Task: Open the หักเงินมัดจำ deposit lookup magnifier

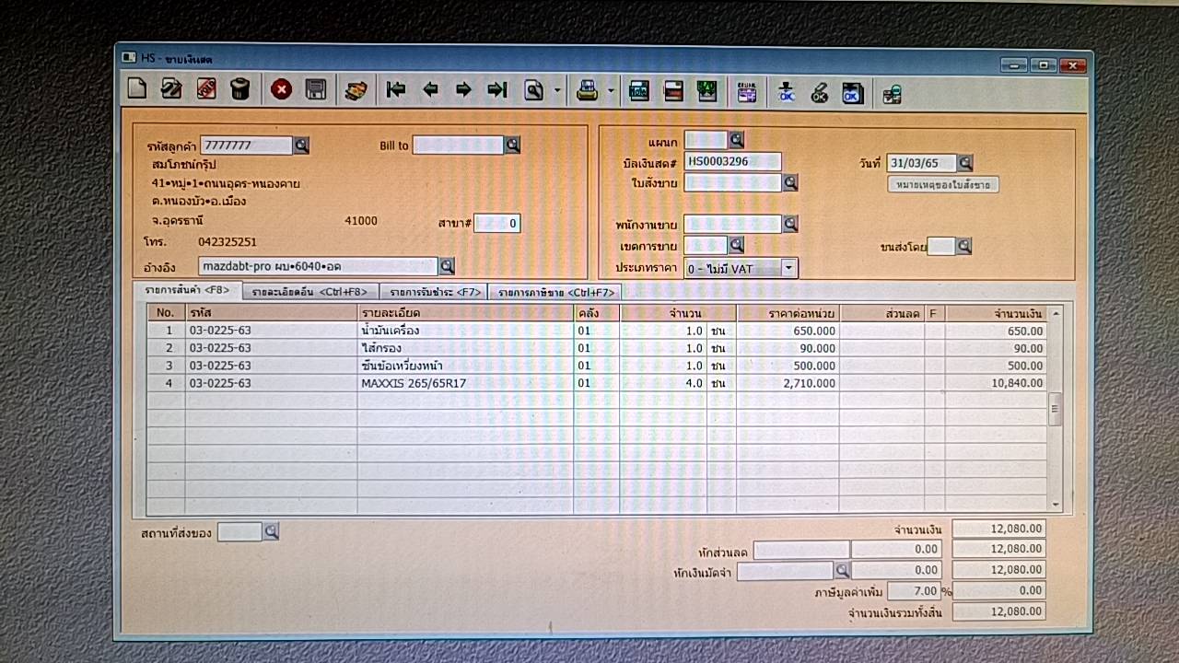Action: [x=842, y=571]
